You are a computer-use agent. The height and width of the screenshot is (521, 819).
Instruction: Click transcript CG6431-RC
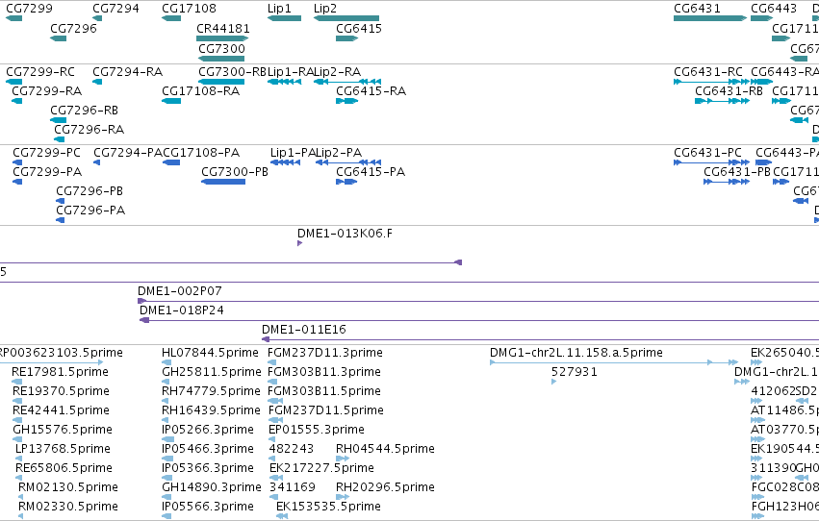(x=712, y=82)
